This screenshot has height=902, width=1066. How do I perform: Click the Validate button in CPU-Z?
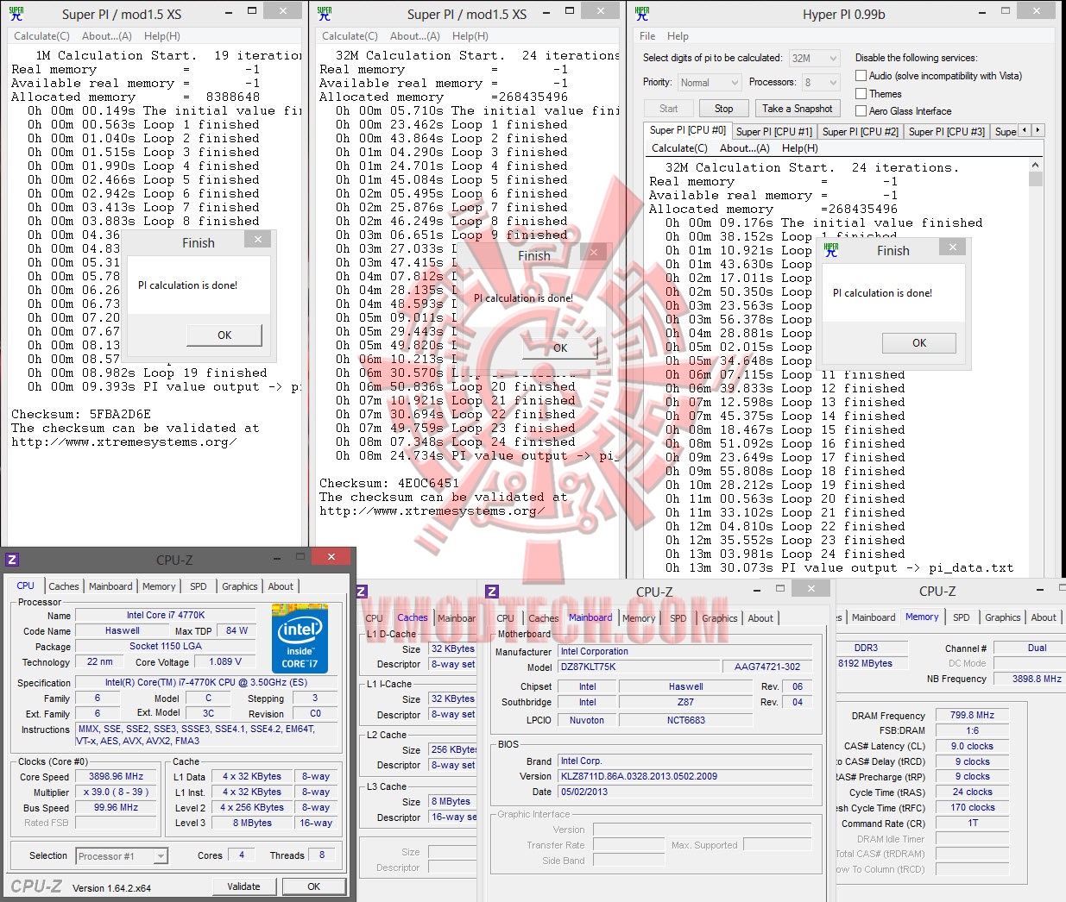click(x=243, y=886)
